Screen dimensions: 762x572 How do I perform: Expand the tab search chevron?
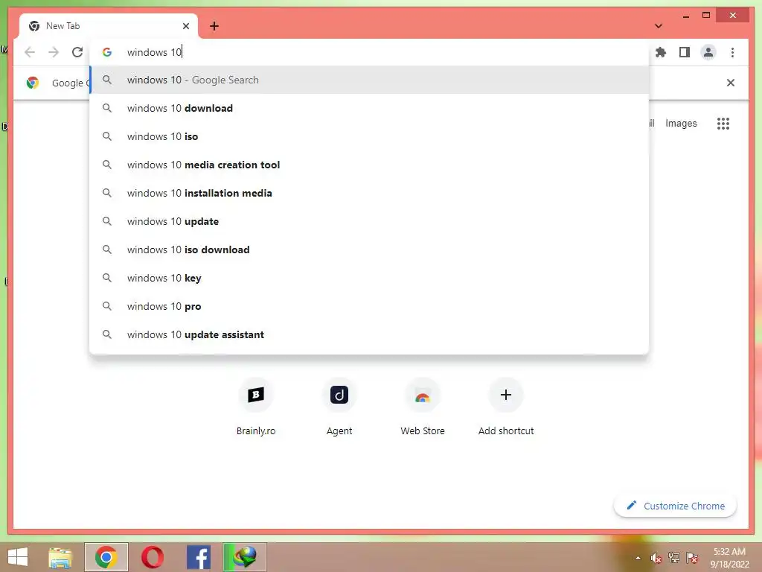658,26
